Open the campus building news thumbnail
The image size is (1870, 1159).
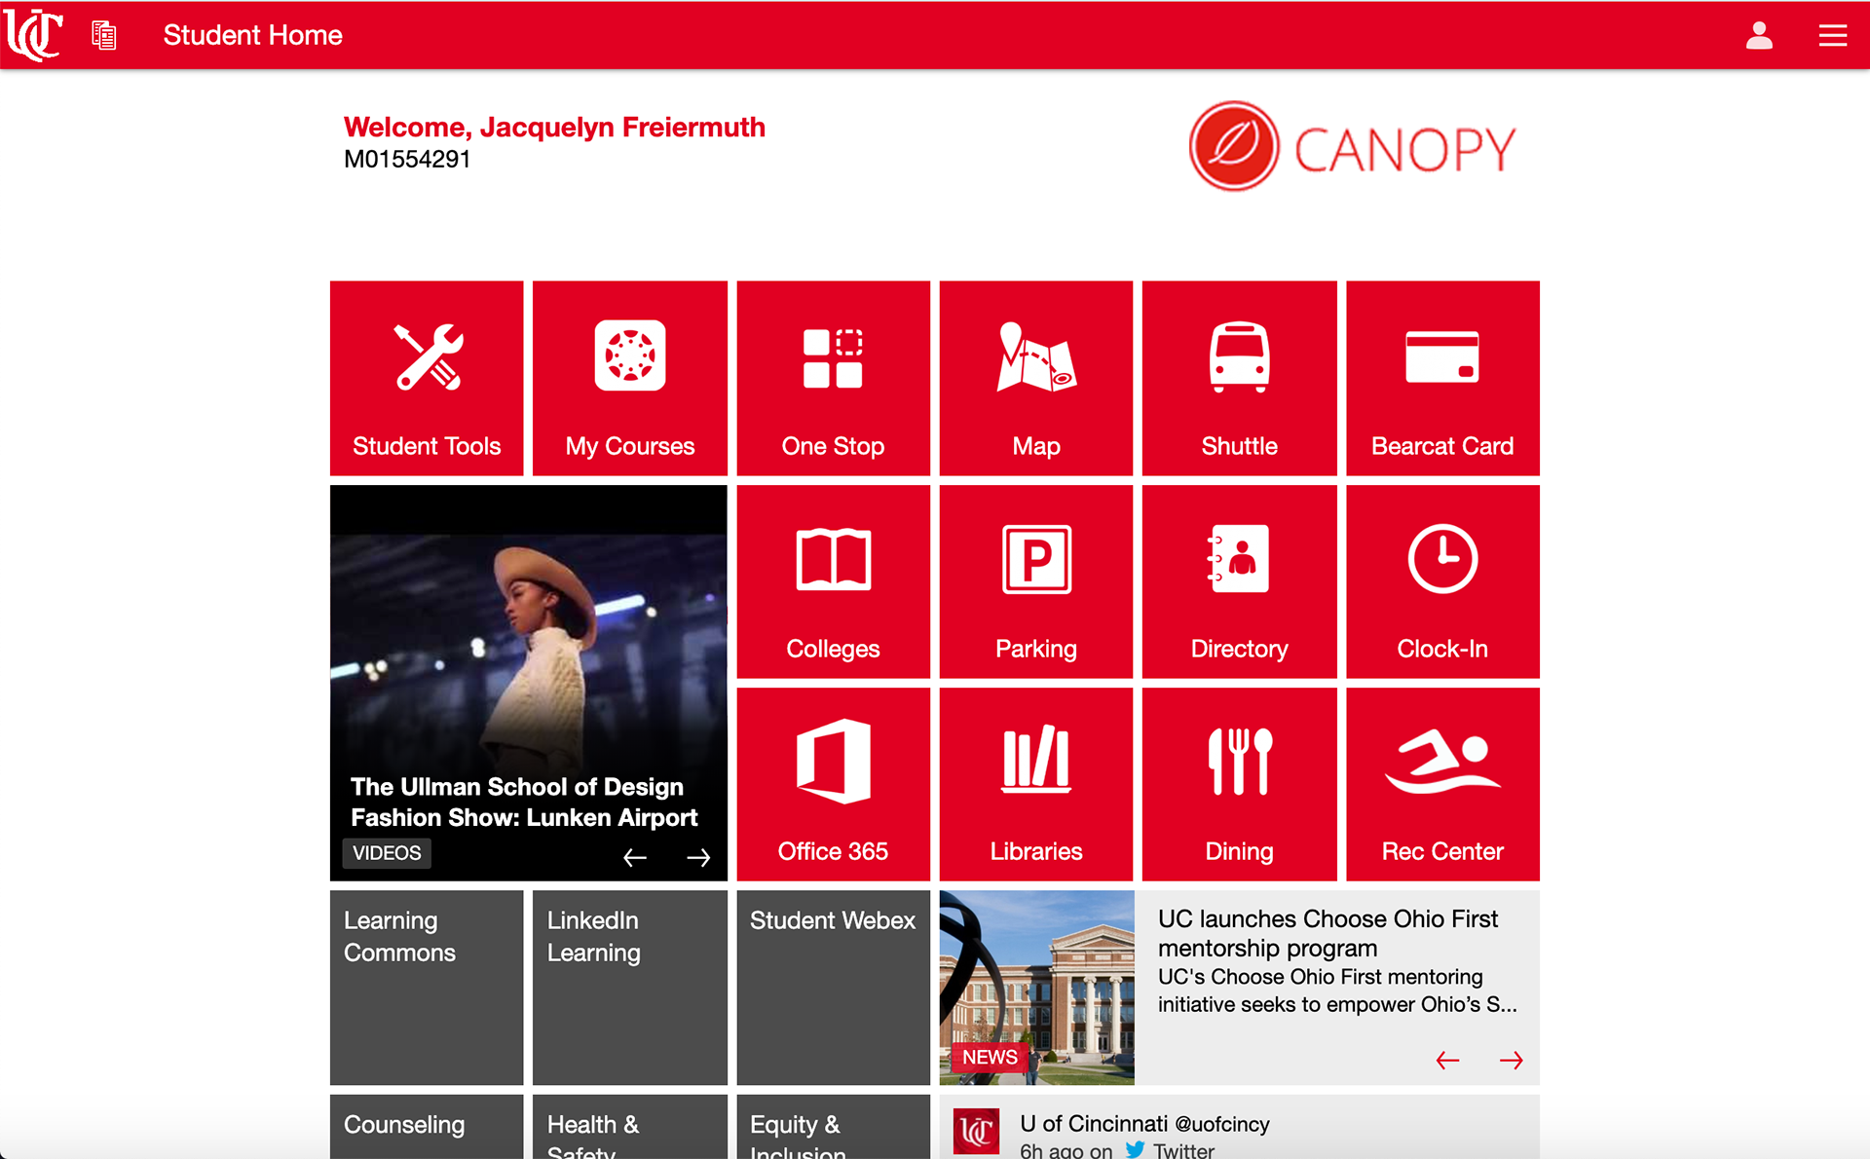pyautogui.click(x=1037, y=988)
